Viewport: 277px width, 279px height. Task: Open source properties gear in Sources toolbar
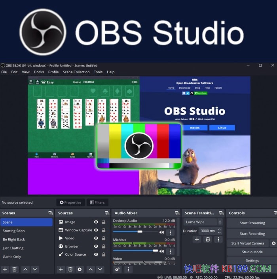80,269
